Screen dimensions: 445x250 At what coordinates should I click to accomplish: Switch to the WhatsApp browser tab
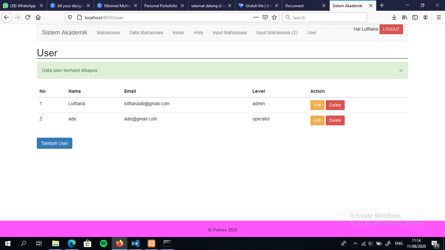23,6
